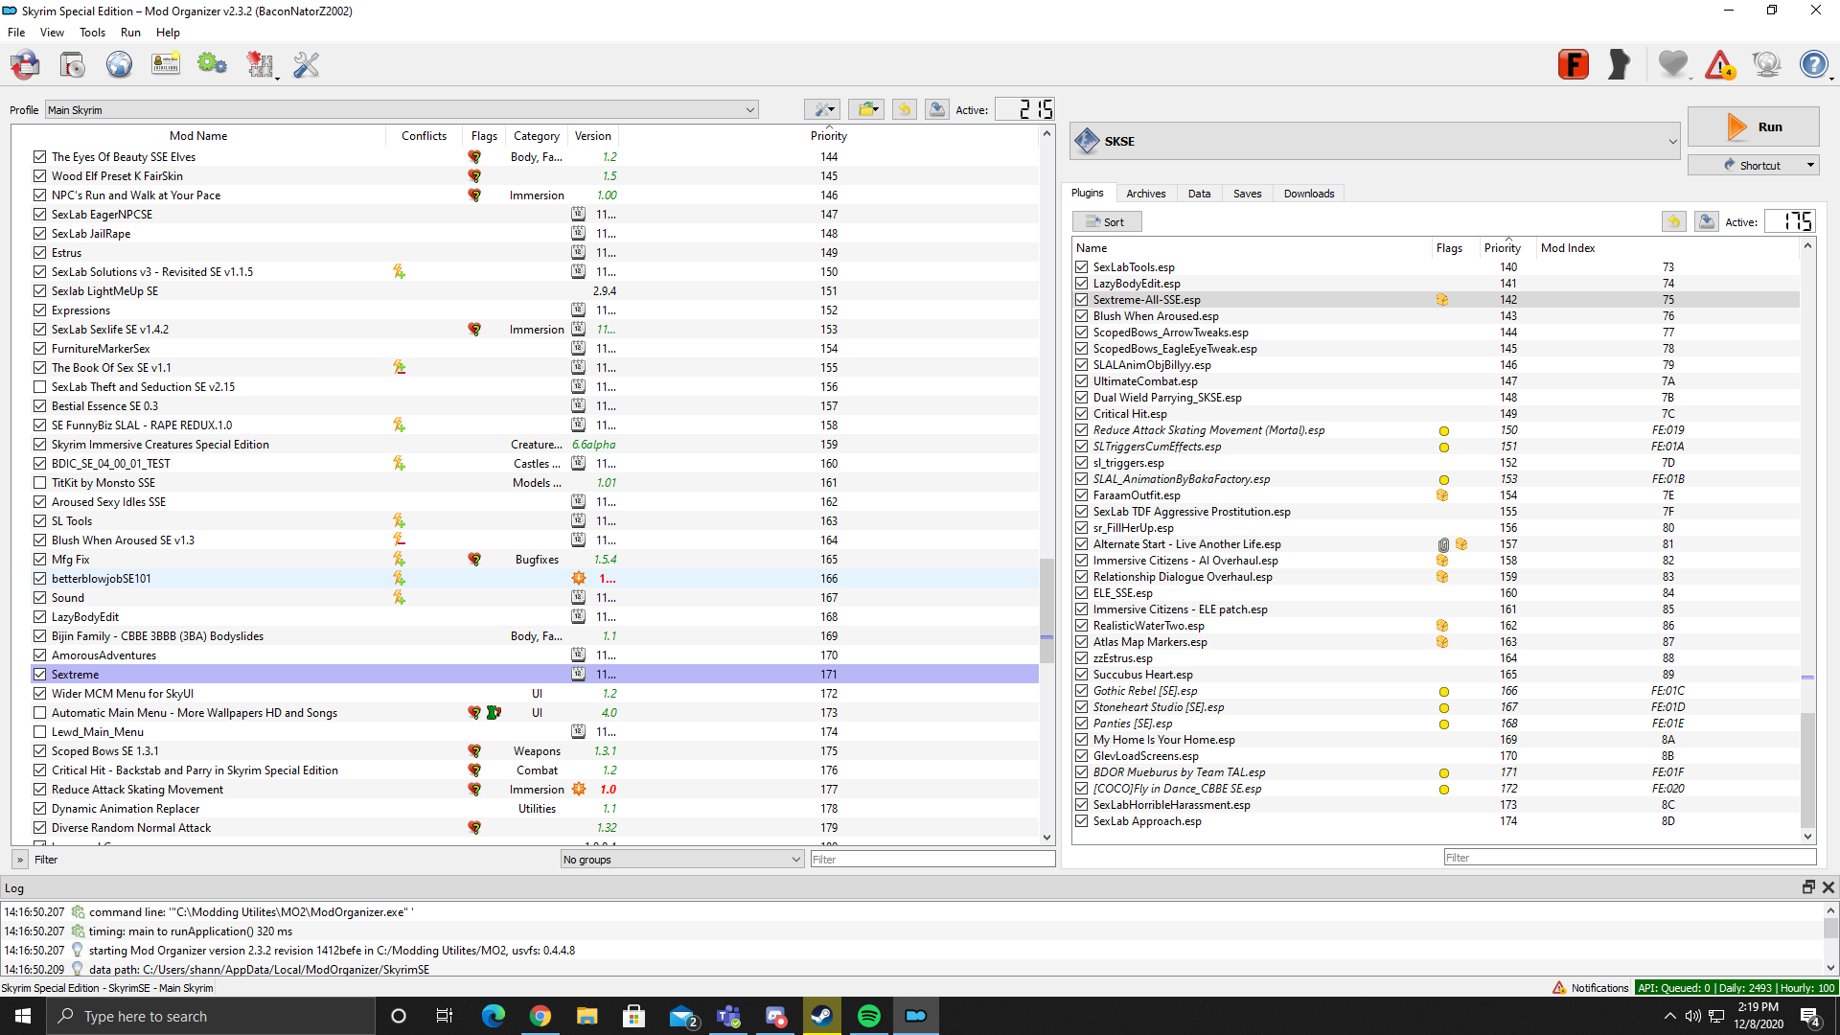Sort the plugin load order
Screen dimensions: 1840x1035
pyautogui.click(x=1106, y=221)
